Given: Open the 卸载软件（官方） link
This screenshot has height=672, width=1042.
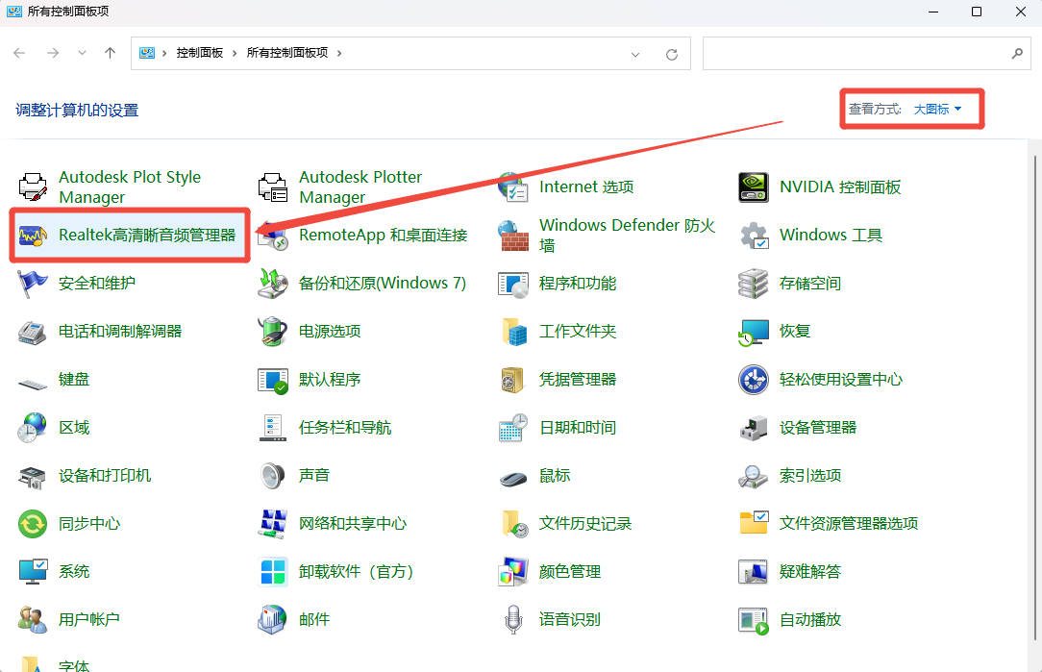Looking at the screenshot, I should tap(357, 572).
